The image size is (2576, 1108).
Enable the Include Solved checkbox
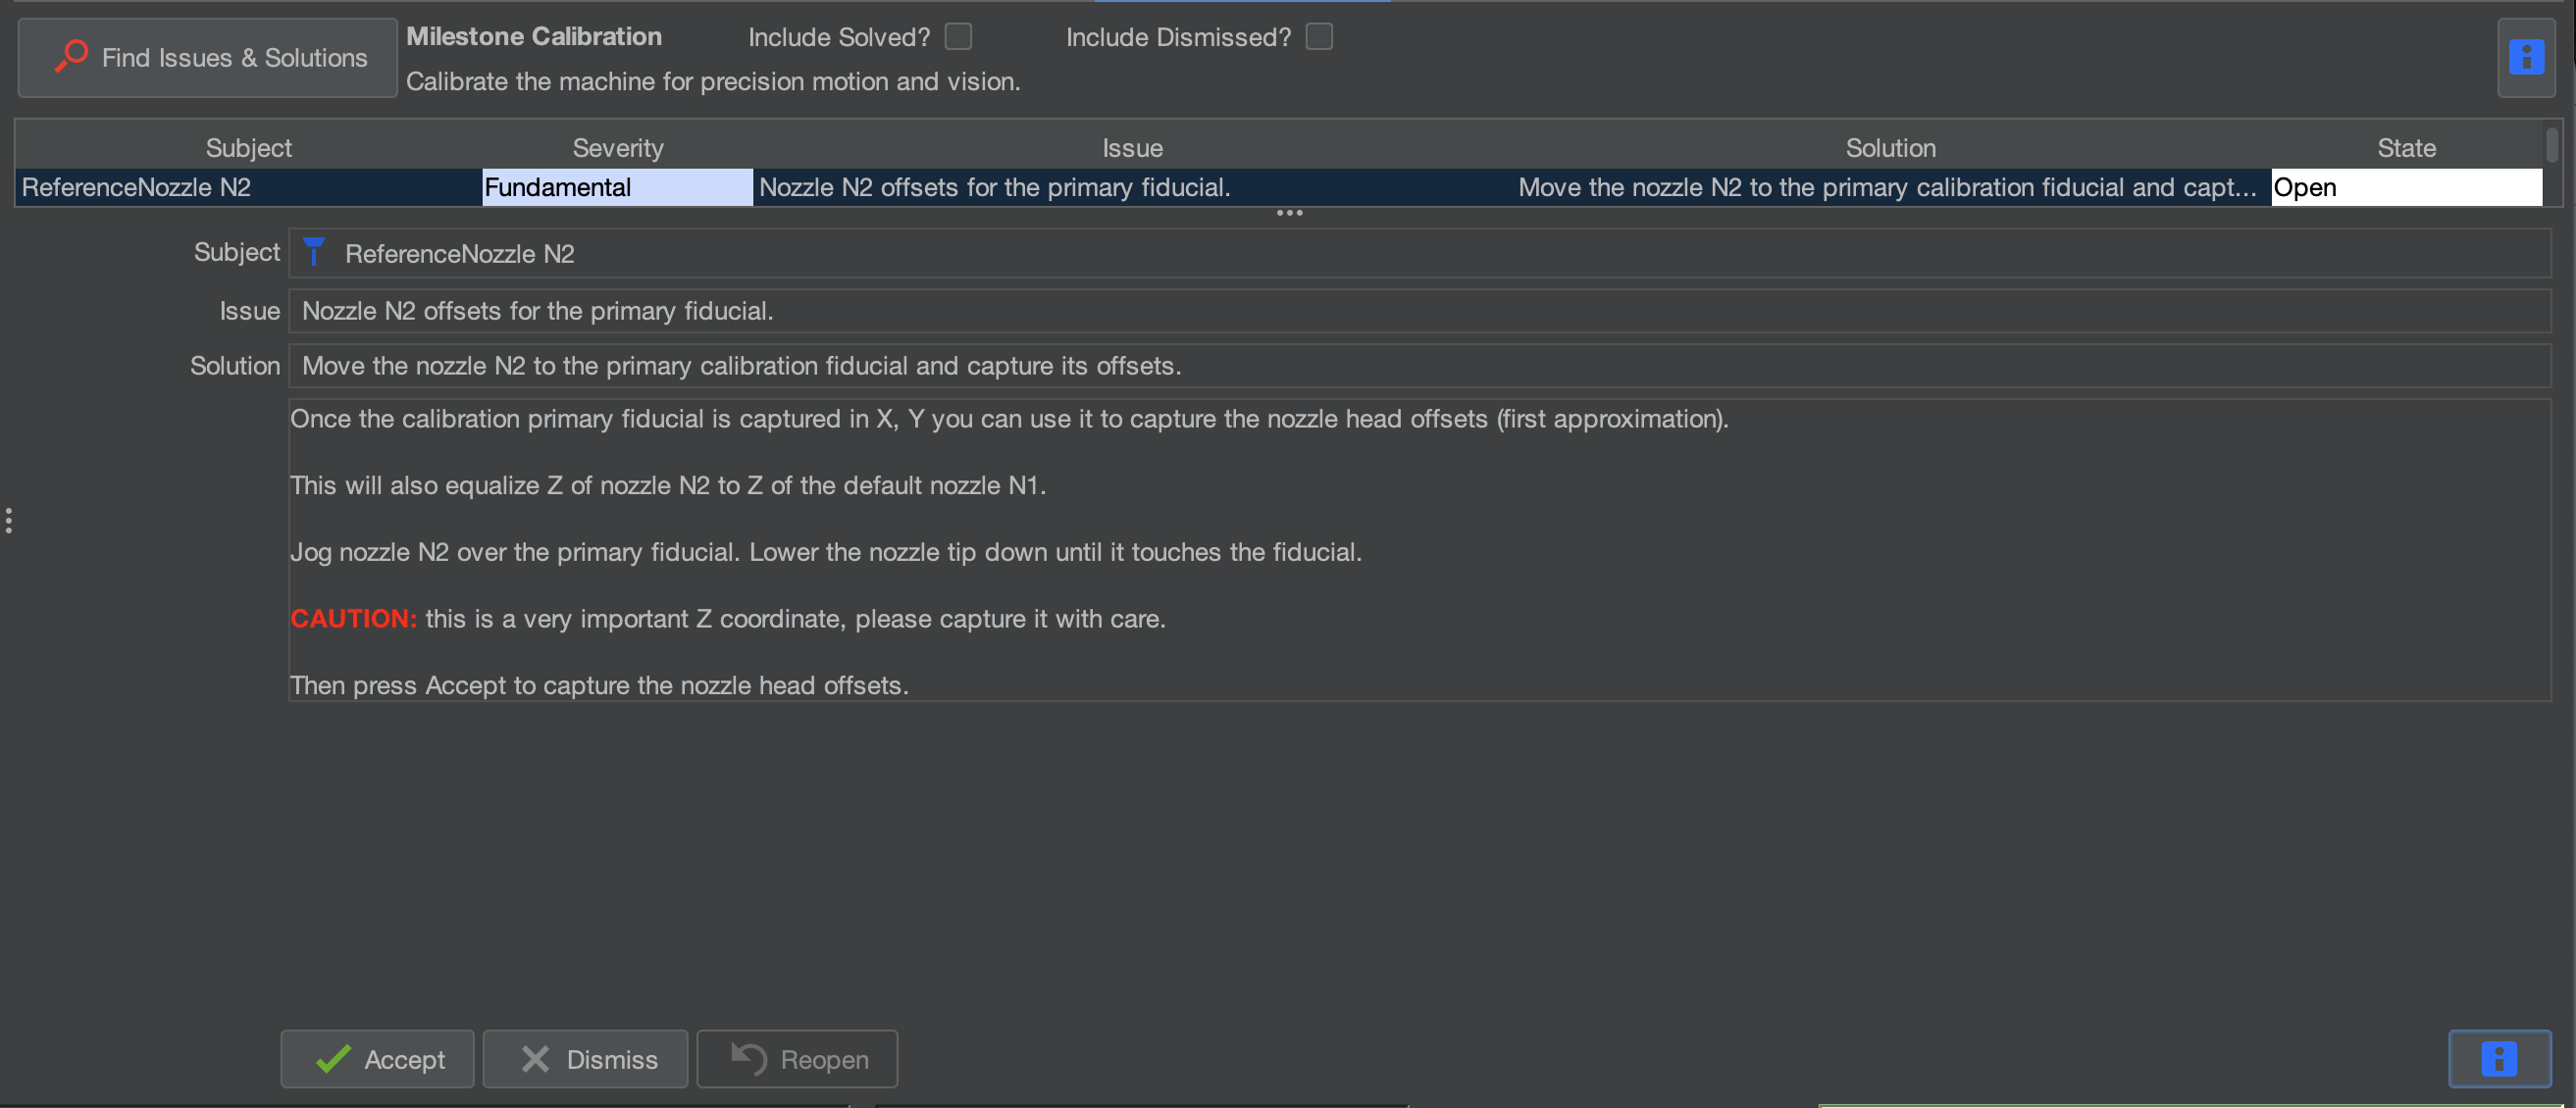[958, 37]
